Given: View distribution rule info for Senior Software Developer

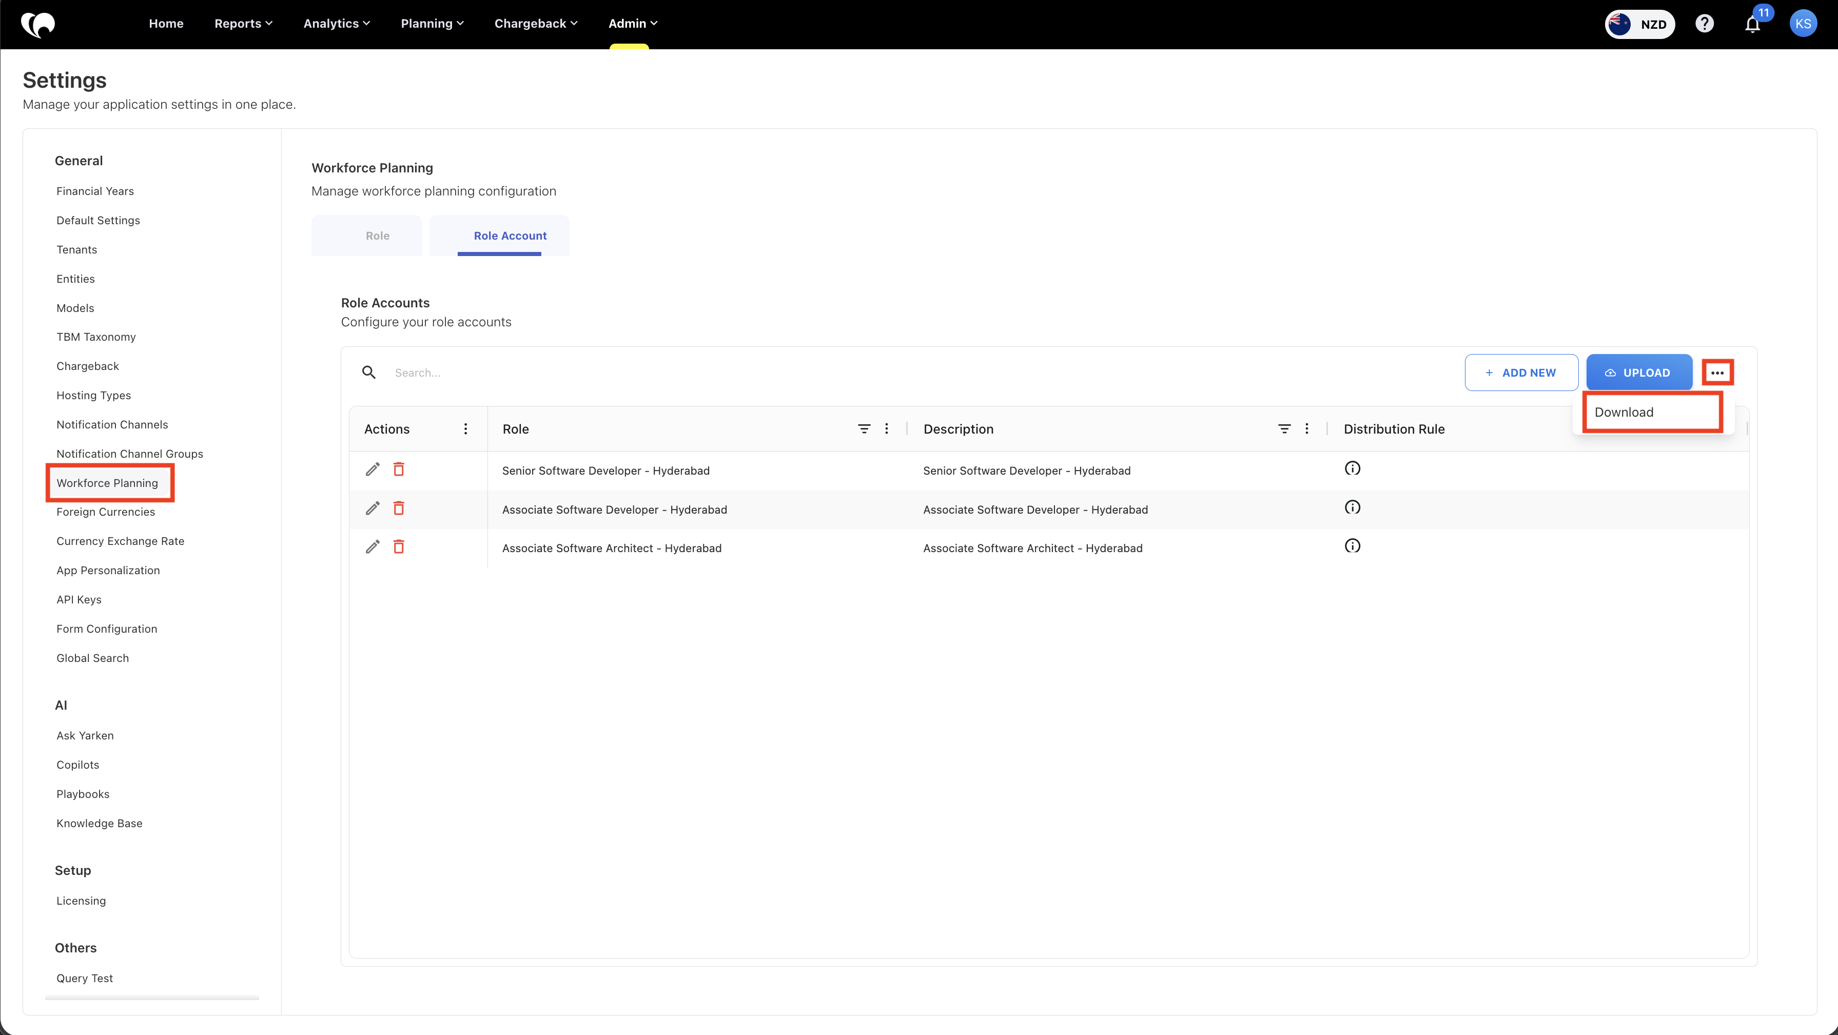Looking at the screenshot, I should (x=1352, y=468).
